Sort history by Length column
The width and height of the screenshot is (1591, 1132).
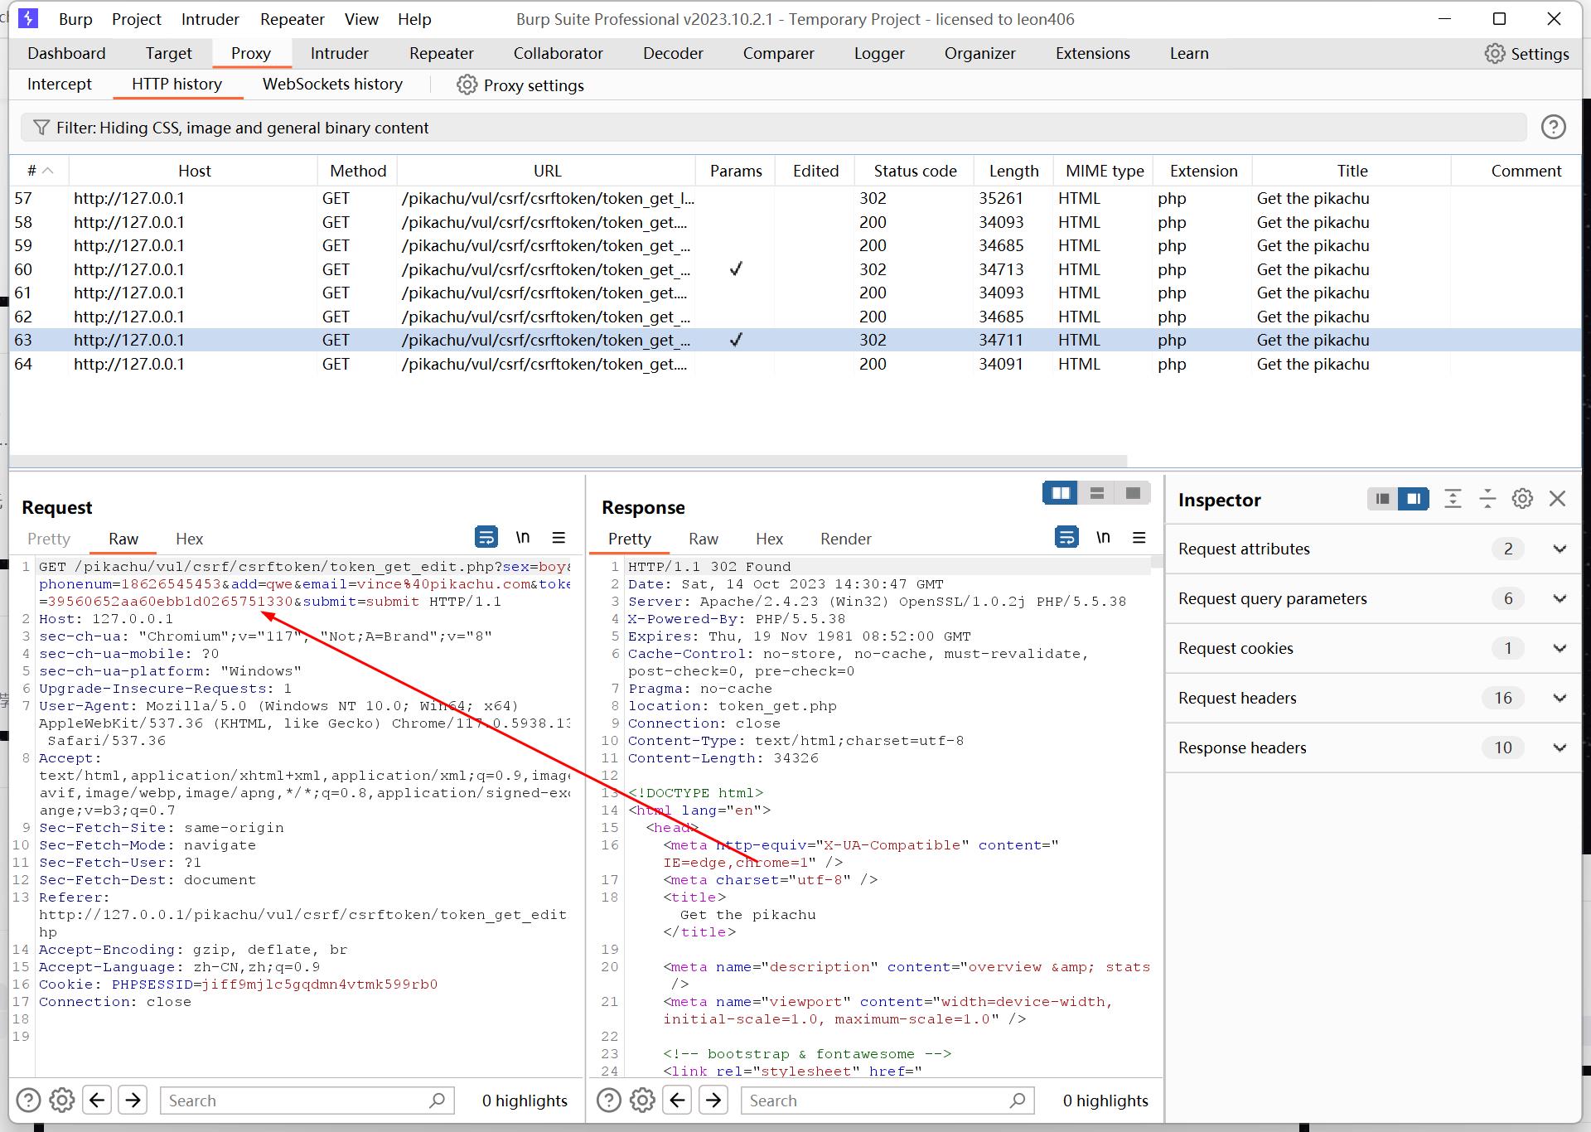click(1013, 171)
